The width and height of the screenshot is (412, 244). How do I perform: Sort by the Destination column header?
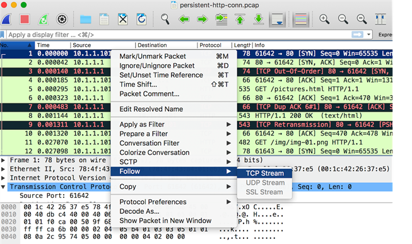point(167,45)
